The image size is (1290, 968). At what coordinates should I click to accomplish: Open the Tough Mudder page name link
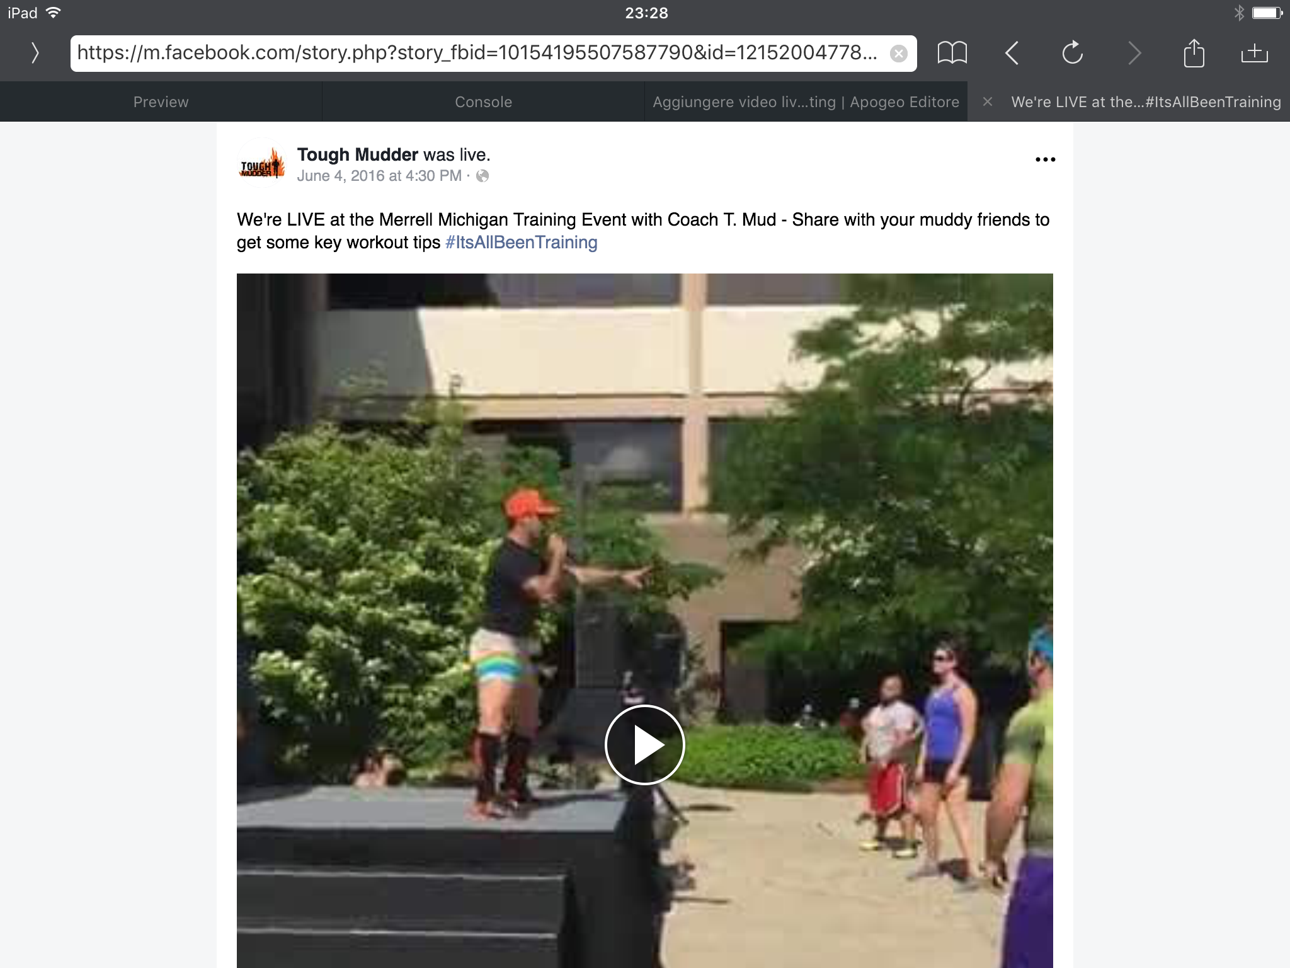(x=357, y=154)
